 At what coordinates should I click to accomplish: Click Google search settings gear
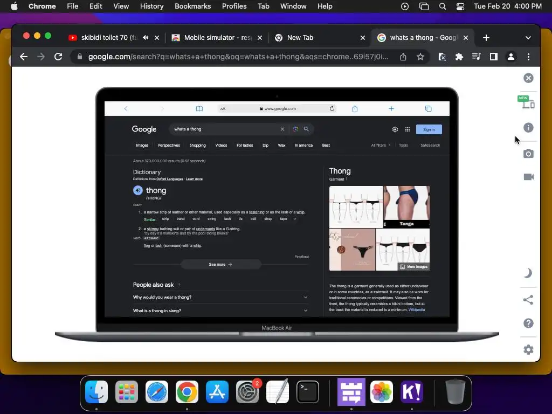pos(395,129)
